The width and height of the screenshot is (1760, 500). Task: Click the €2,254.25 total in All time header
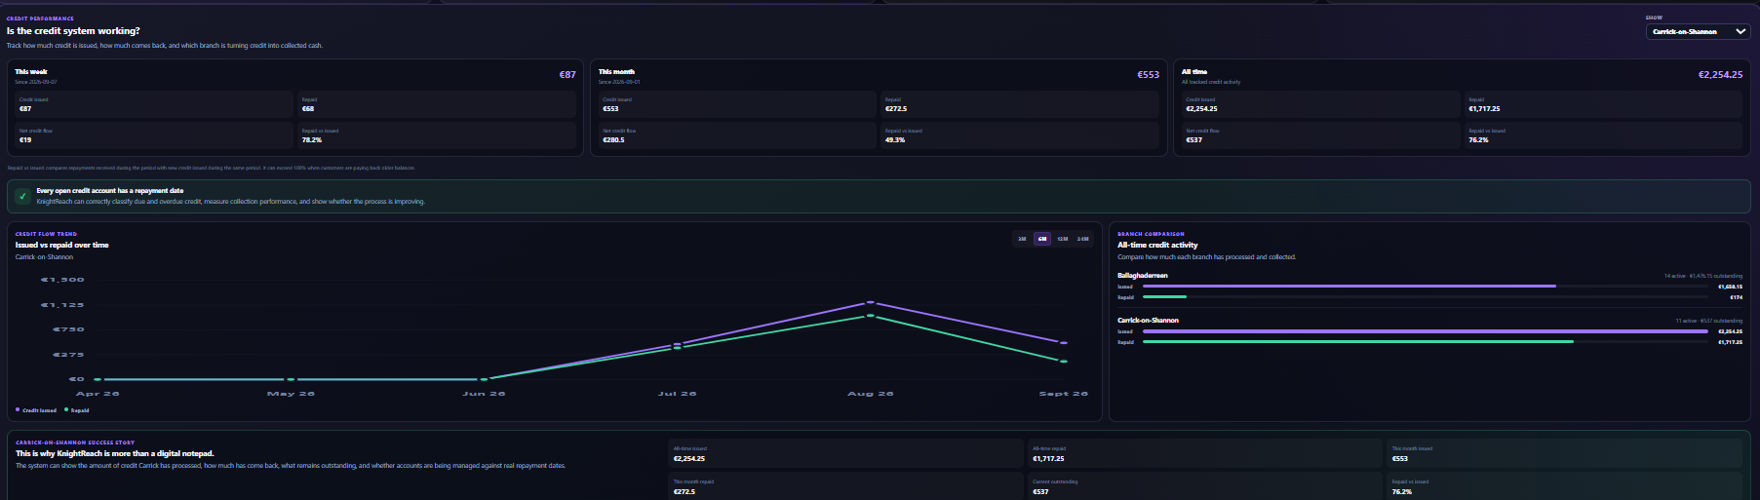pos(1720,74)
